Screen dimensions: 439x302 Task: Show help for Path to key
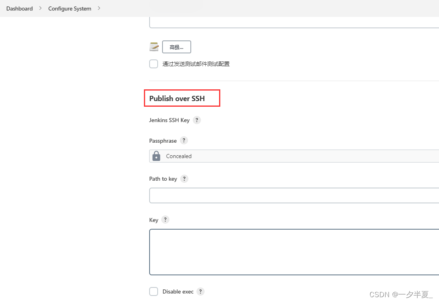[x=184, y=179]
